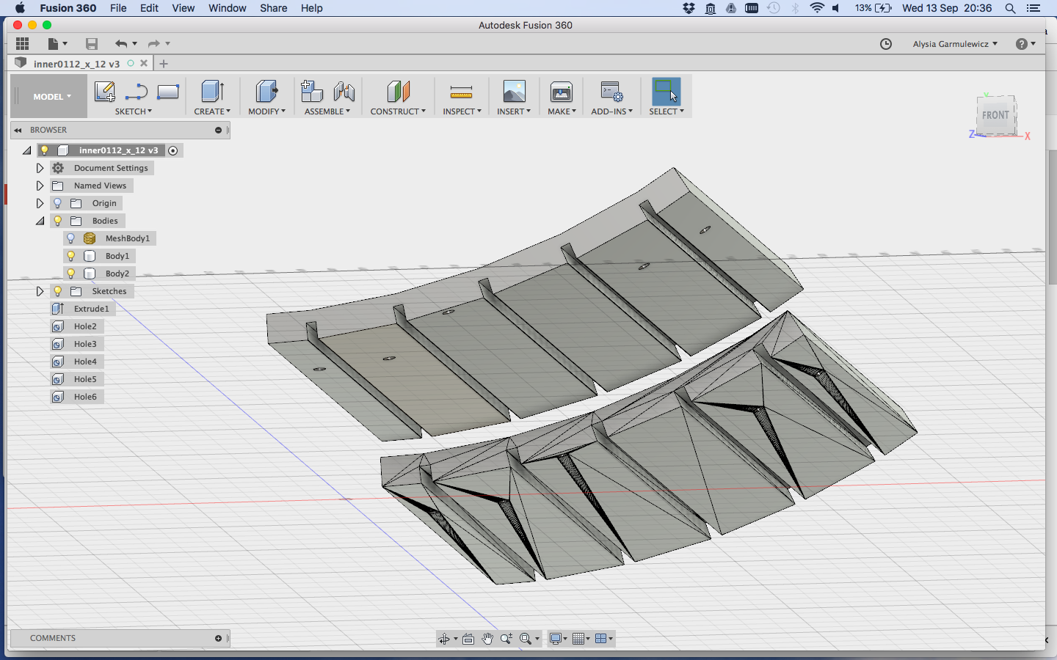Undo the last action

126,44
